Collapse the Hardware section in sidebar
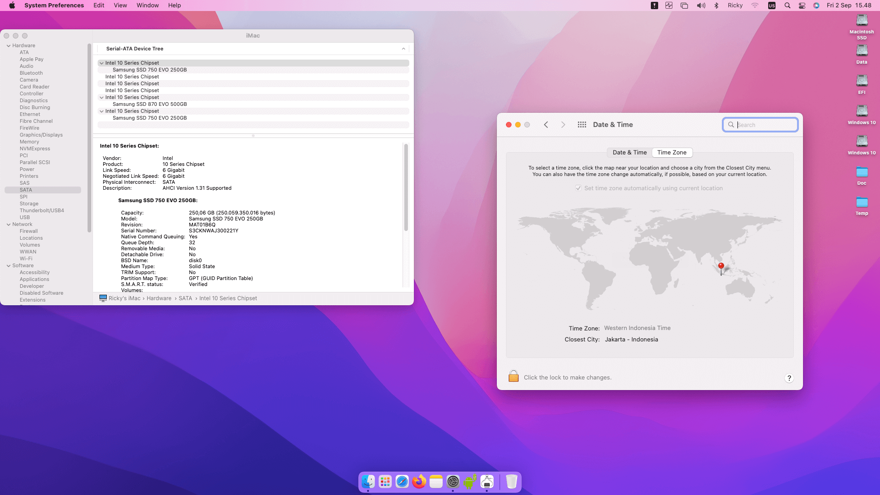 tap(9, 46)
